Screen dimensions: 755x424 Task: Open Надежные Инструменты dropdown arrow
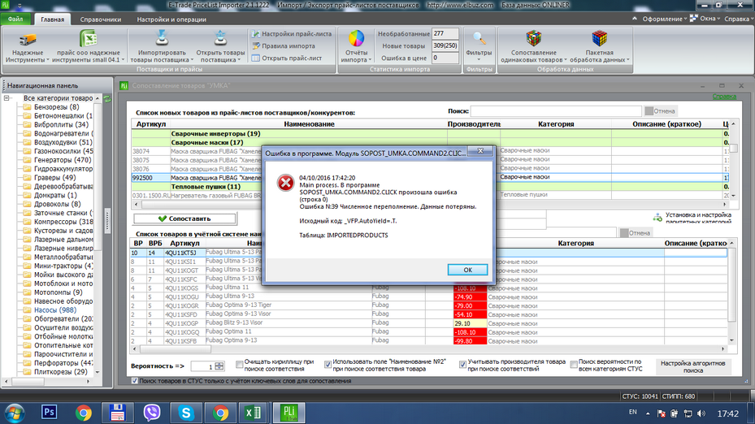pos(48,60)
